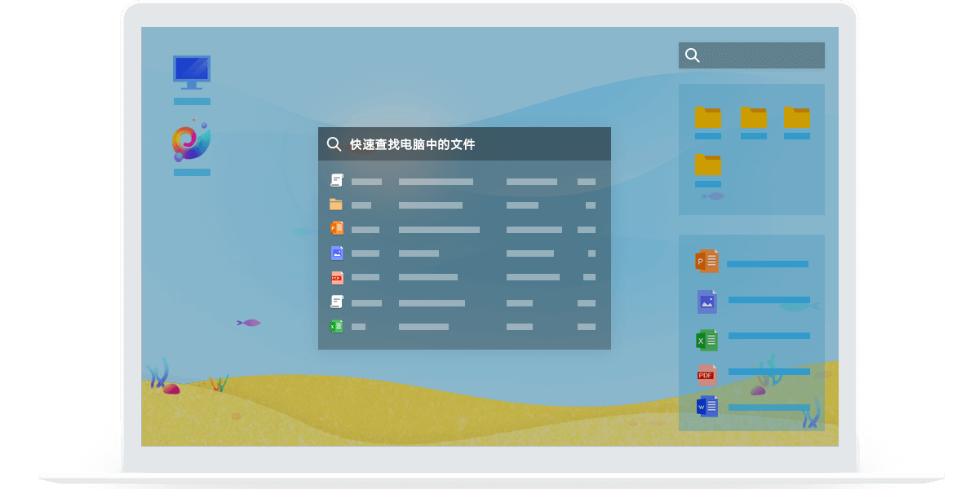Select the image file icon in the right panel
Viewport: 979px width, 489px height.
707,300
